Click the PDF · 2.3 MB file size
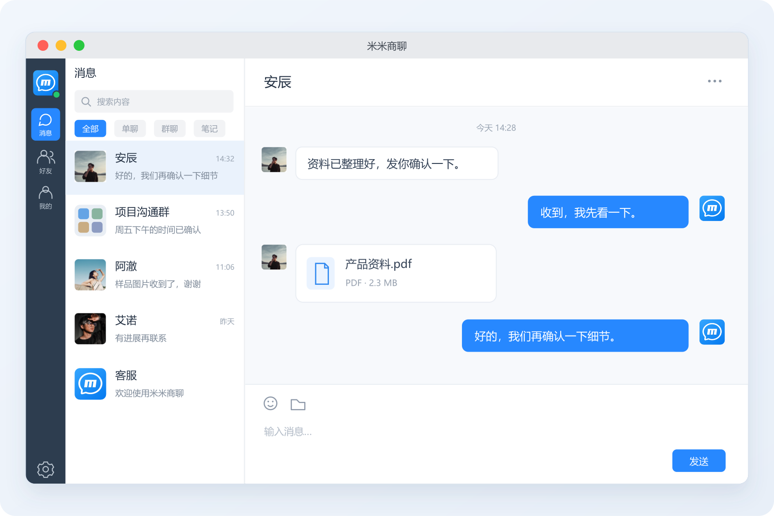The height and width of the screenshot is (516, 774). point(371,283)
